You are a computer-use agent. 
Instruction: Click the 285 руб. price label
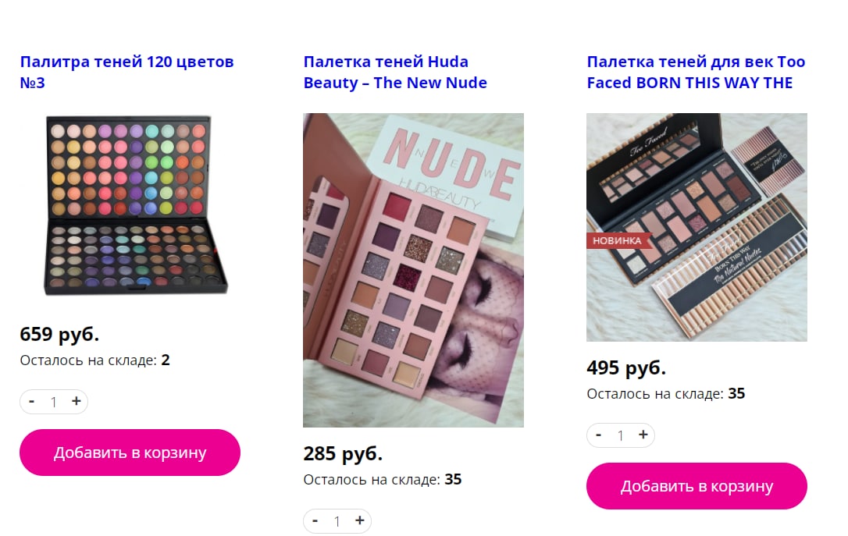click(x=343, y=453)
